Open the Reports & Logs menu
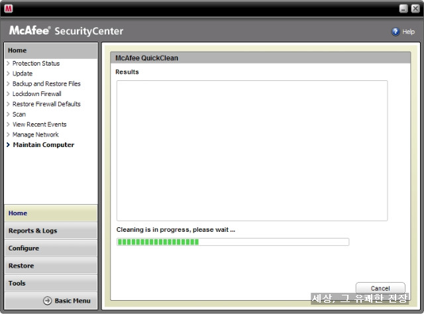The width and height of the screenshot is (424, 314). [x=51, y=231]
